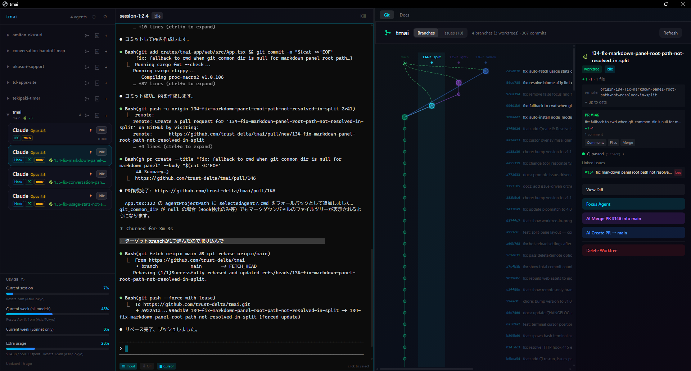
Task: Expand the amitan-okusuri project
Action: pyautogui.click(x=8, y=35)
